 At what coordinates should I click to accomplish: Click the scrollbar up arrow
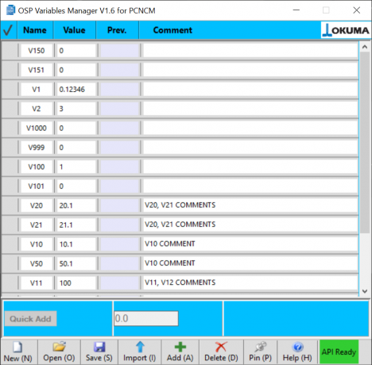(365, 47)
